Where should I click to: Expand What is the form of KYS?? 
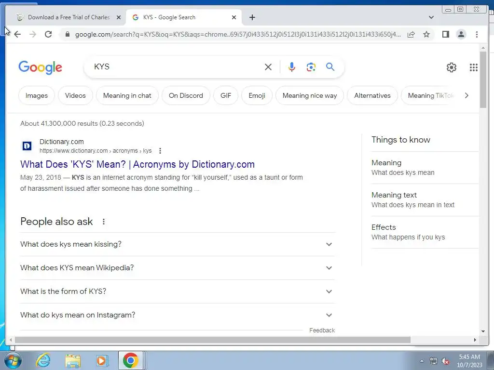point(178,291)
